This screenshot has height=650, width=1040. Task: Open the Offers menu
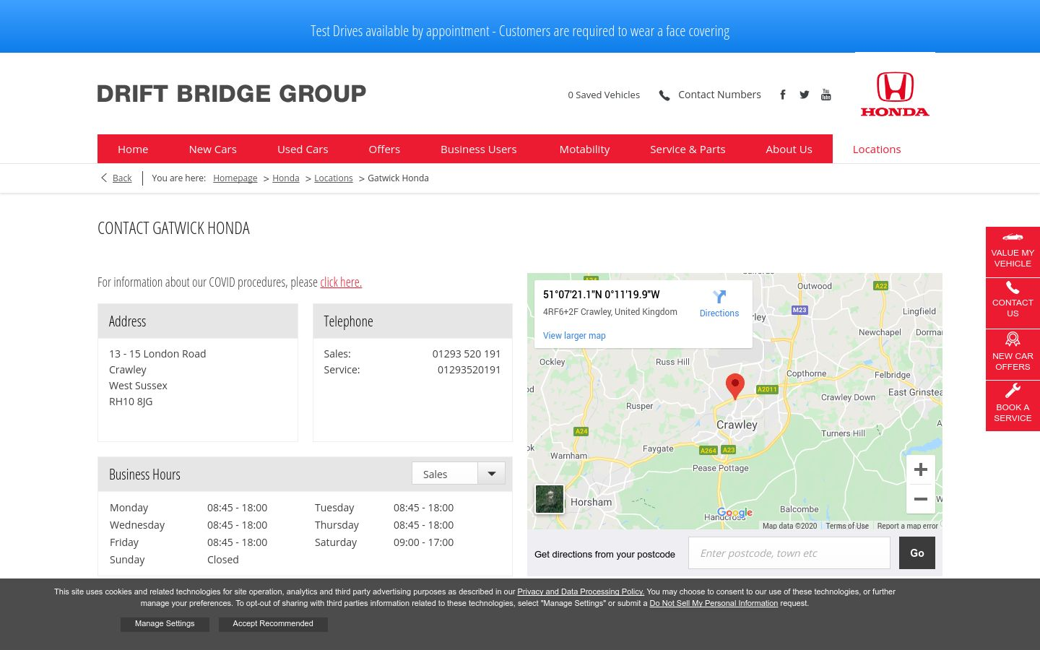pyautogui.click(x=384, y=149)
